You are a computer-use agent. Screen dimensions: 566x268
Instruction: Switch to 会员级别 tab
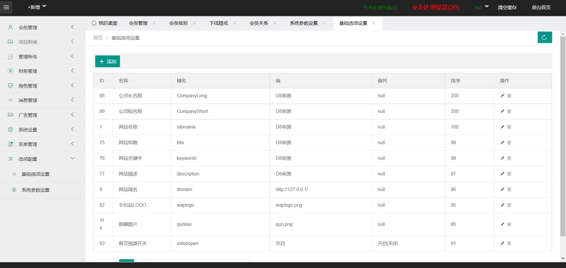coord(178,23)
